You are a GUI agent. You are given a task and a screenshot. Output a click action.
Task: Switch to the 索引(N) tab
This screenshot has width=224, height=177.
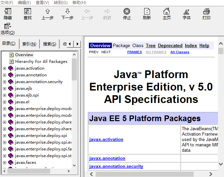tap(29, 44)
